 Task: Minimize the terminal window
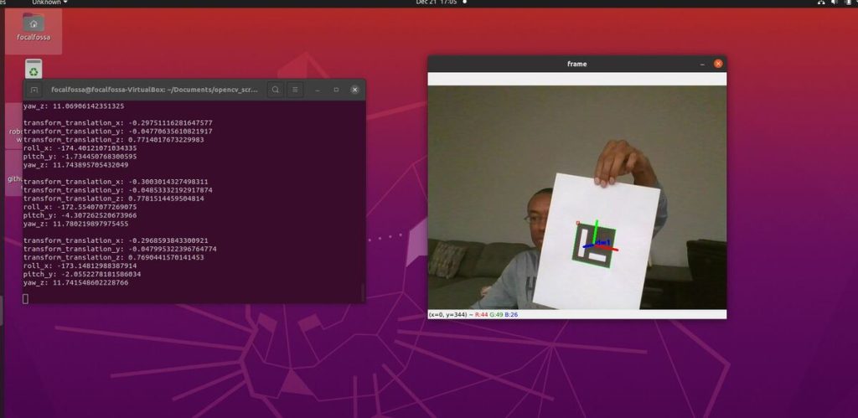[318, 89]
